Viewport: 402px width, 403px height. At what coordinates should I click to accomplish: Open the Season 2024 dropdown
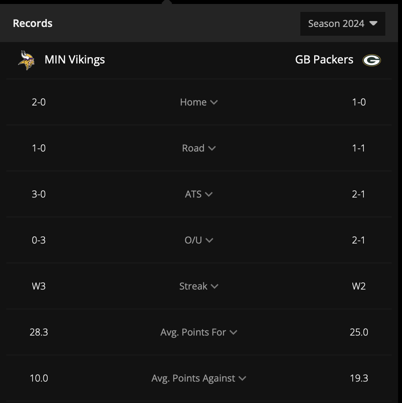tap(342, 24)
